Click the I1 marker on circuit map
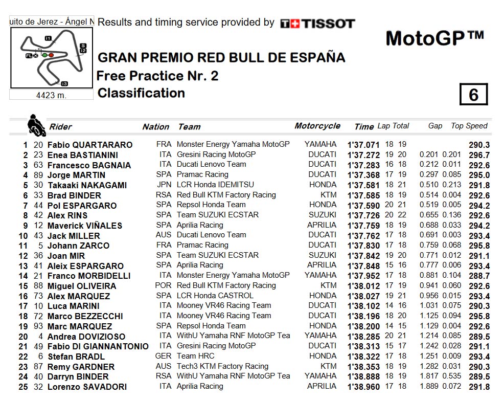 (x=48, y=38)
